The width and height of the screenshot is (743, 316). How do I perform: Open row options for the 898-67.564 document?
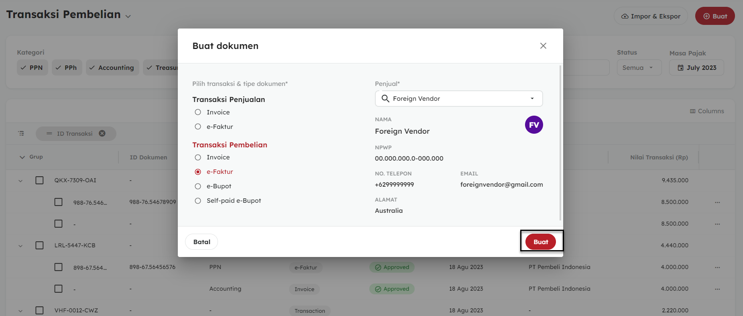[x=717, y=267]
